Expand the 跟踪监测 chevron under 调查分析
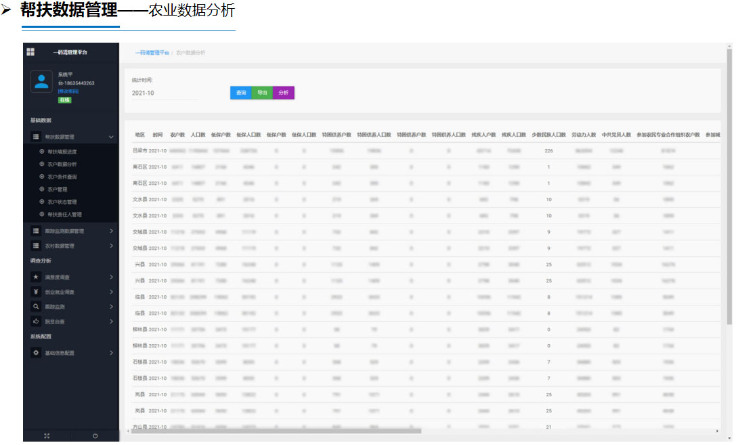736x445 pixels. [x=111, y=307]
